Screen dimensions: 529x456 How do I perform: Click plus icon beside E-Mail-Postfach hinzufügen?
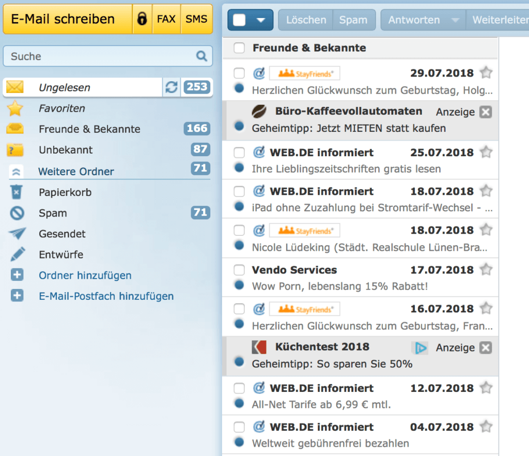point(17,296)
